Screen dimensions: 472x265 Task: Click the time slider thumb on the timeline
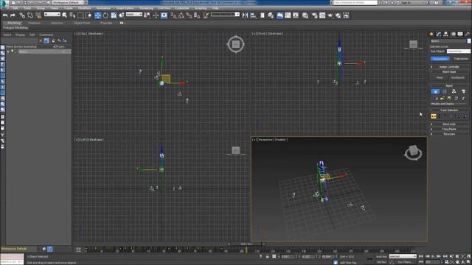coord(246,244)
